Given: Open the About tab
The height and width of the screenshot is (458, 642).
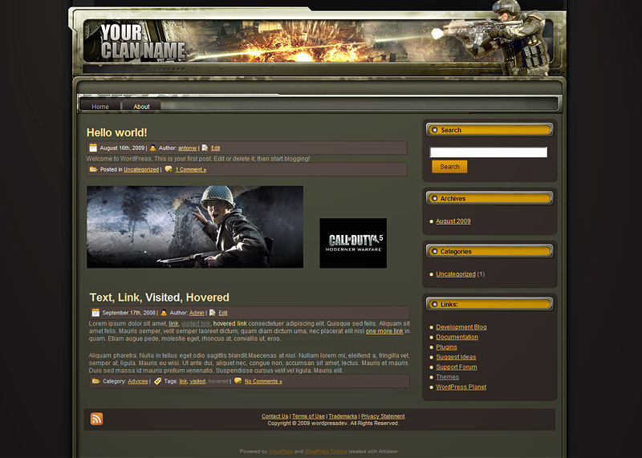Looking at the screenshot, I should pos(142,107).
